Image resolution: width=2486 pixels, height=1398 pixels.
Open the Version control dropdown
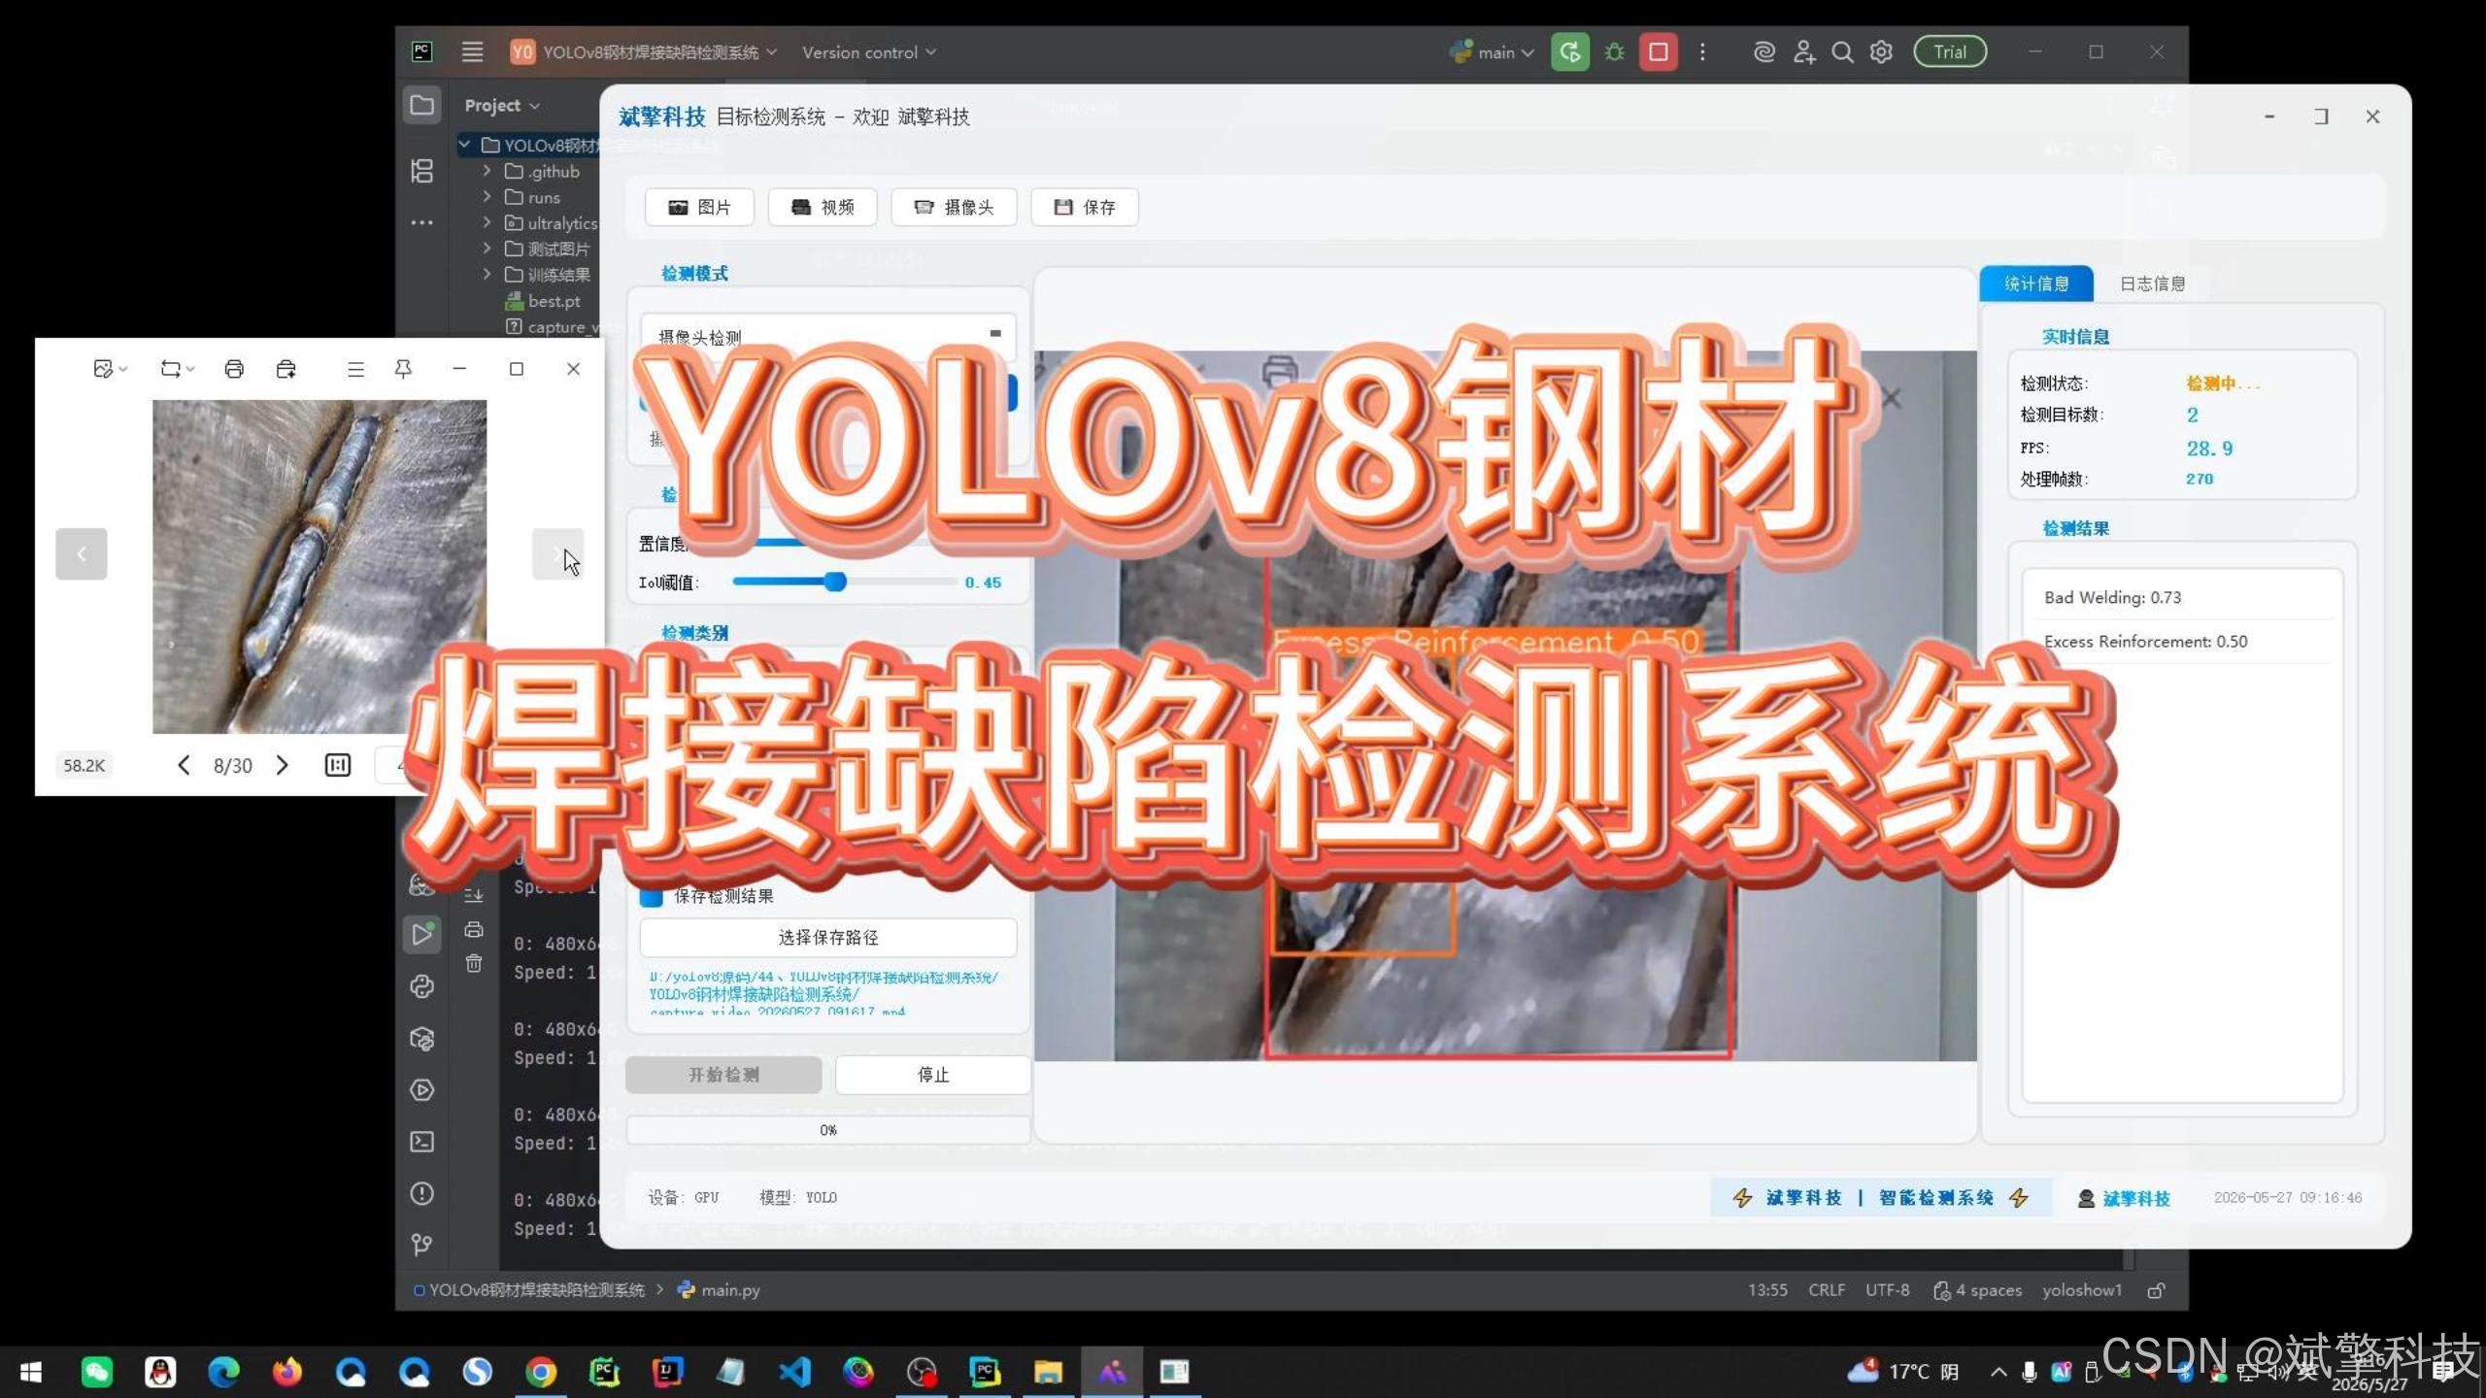point(868,52)
